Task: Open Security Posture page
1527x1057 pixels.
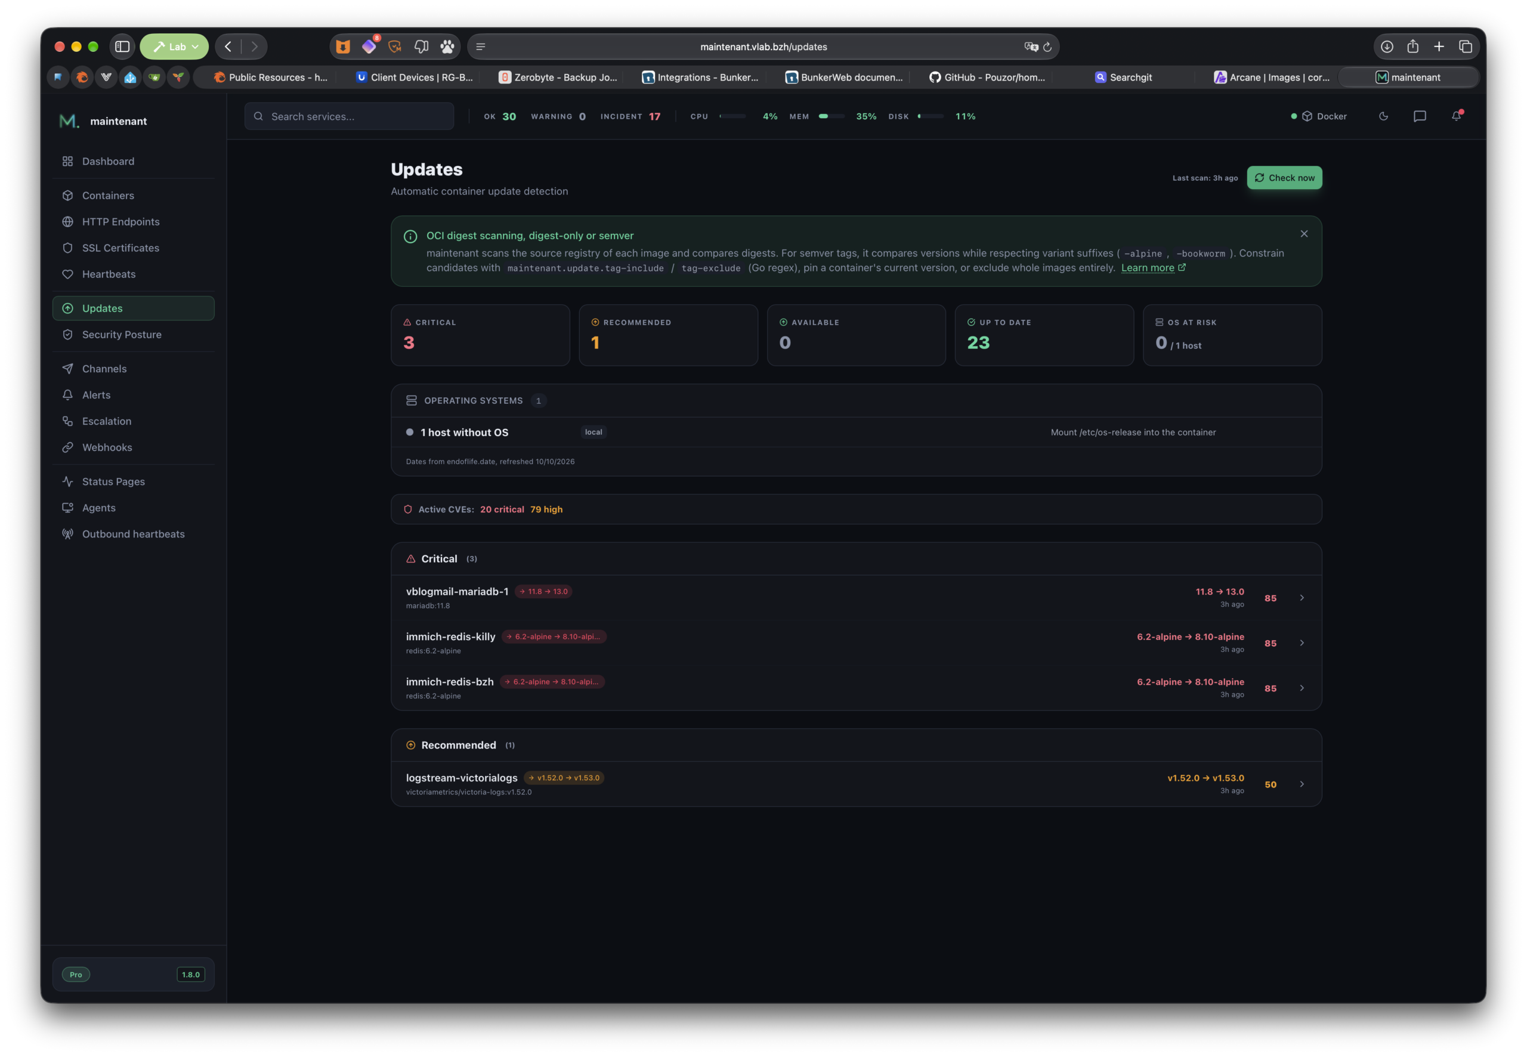Action: click(x=133, y=335)
